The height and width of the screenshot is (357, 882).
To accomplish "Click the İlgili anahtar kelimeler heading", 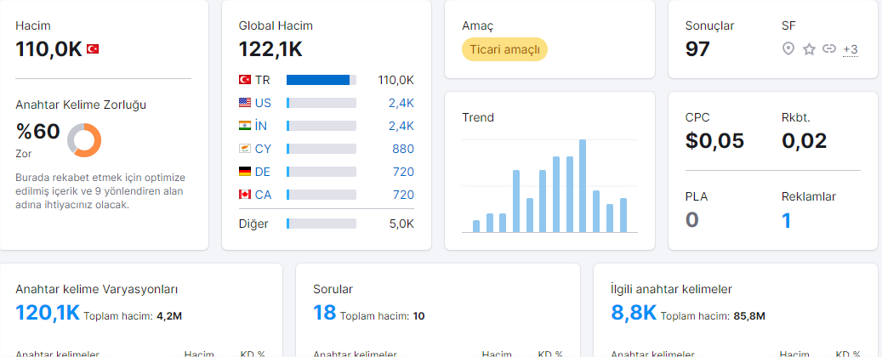I will tap(671, 290).
